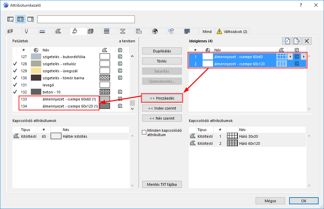Click Mentés TXT fájlba button

click(x=162, y=184)
